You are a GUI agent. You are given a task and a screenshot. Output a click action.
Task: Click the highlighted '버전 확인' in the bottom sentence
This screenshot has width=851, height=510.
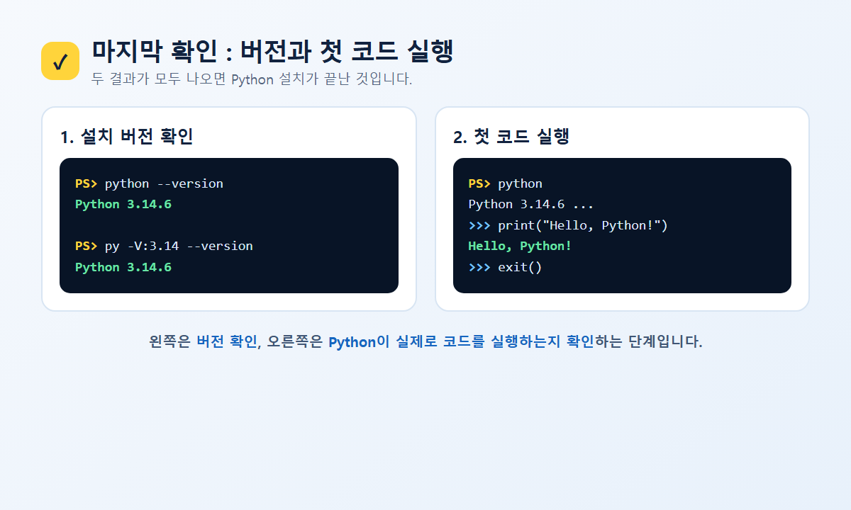click(x=227, y=341)
